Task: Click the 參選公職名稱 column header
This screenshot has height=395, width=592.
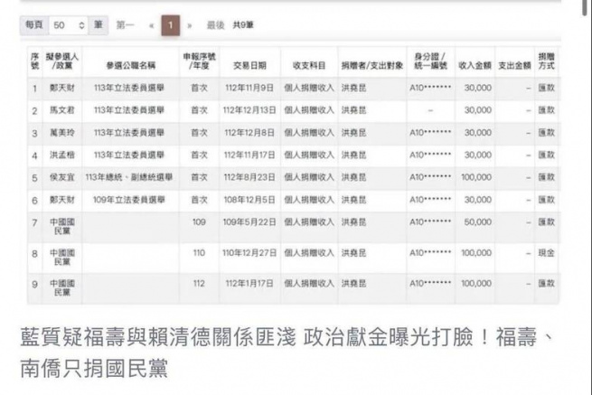Action: [x=131, y=66]
